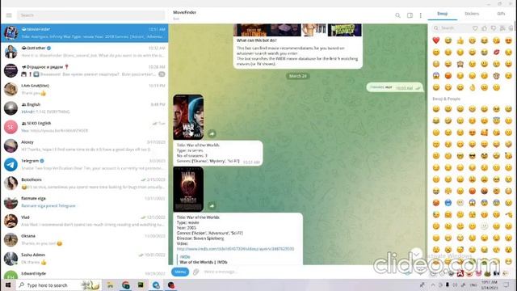Image resolution: width=517 pixels, height=291 pixels.
Task: Open the Alexey chat
Action: 84,145
